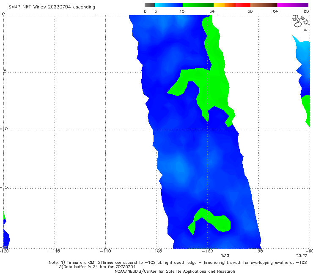The width and height of the screenshot is (313, 274).
Task: Click the NOAA/NESDIS credit line
Action: click(x=175, y=271)
